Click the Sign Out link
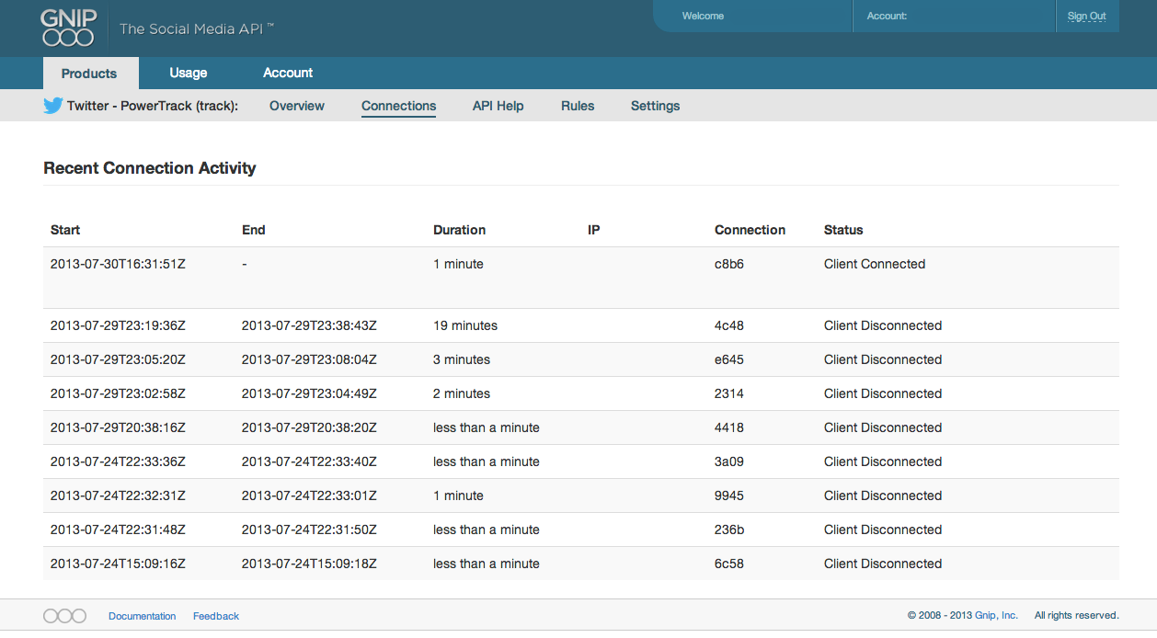Screen dimensions: 1157x638 pos(1087,17)
